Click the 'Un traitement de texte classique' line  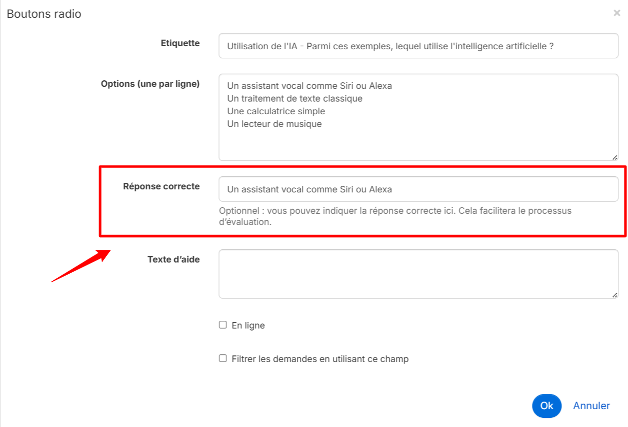point(295,98)
